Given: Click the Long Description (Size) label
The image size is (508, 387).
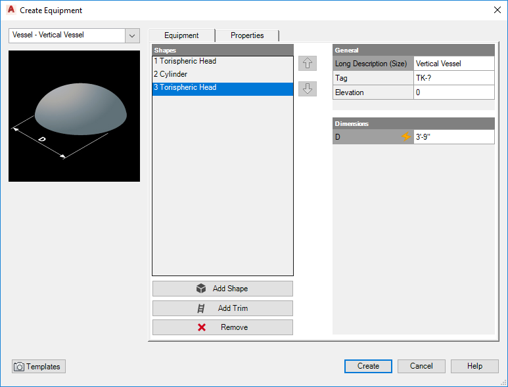Looking at the screenshot, I should point(373,64).
